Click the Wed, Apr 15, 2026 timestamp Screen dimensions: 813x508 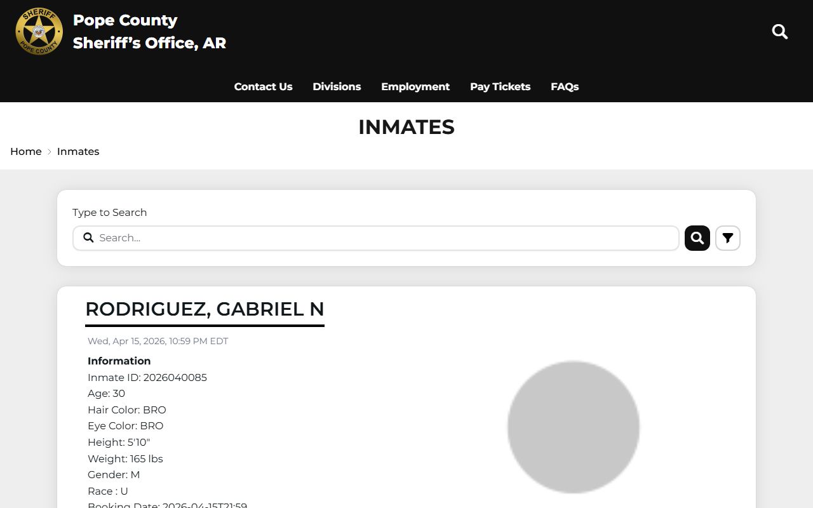pyautogui.click(x=158, y=341)
